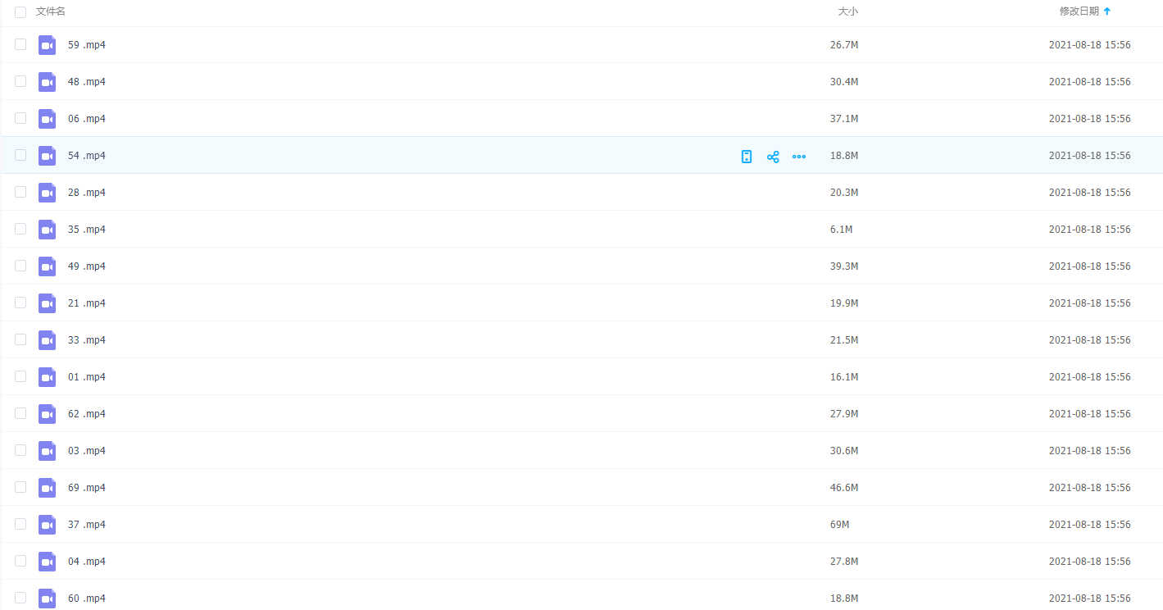The image size is (1163, 610).
Task: Open the file named 01 .mp4
Action: tap(86, 377)
